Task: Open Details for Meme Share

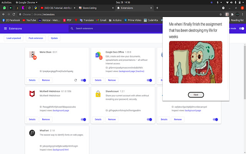Action: click(32, 80)
